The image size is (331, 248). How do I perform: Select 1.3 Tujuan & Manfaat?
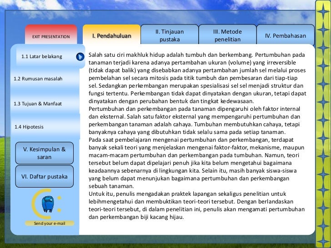point(45,104)
